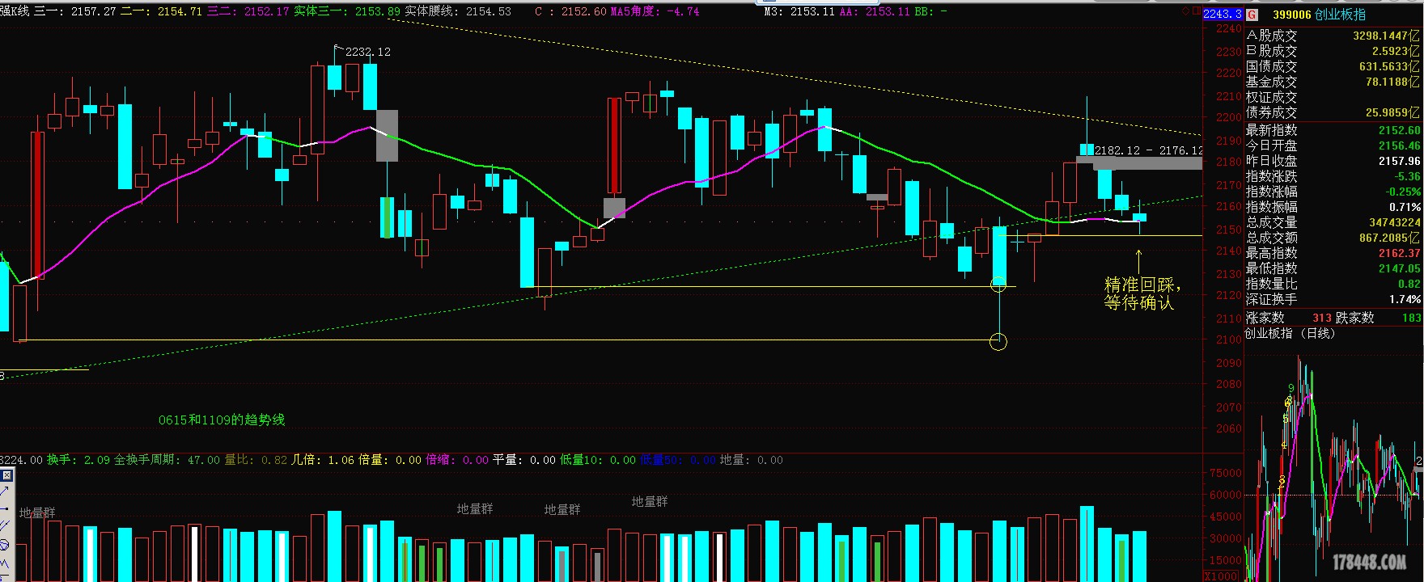The width and height of the screenshot is (1424, 582).
Task: Select the 国债成交 row
Action: tap(1333, 66)
